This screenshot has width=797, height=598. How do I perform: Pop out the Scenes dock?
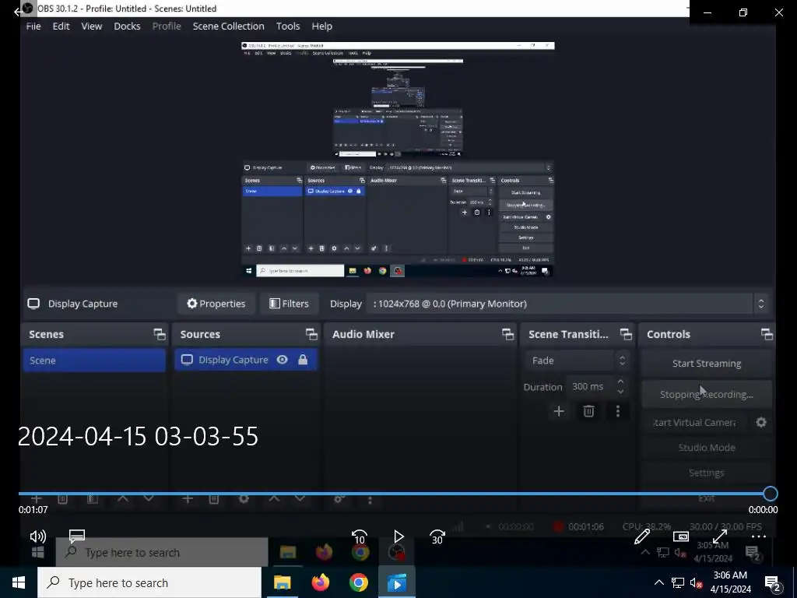pyautogui.click(x=160, y=334)
